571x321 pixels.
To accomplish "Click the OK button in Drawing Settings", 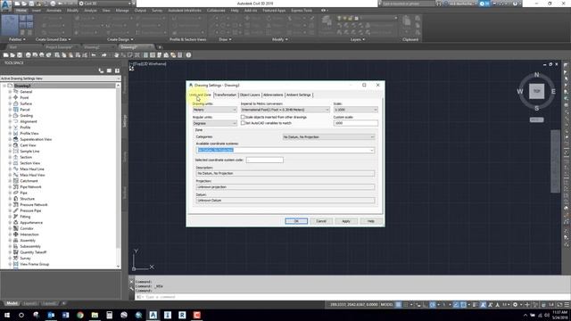I will point(296,221).
